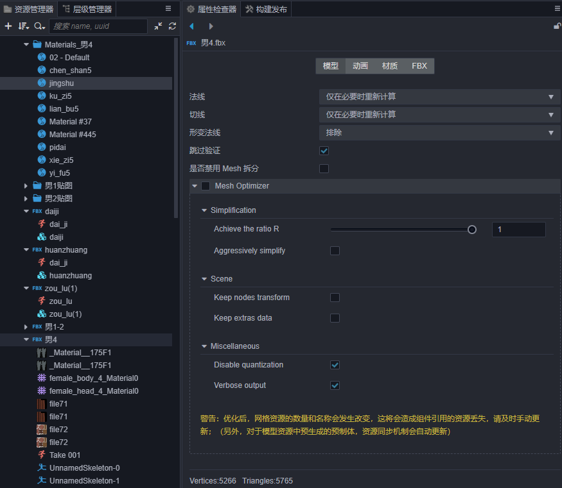
Task: Click the Materials_男4 folder icon
Action: [37, 44]
